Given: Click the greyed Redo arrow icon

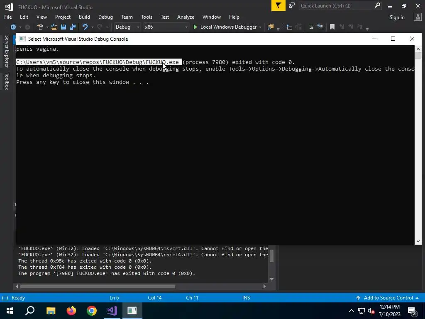Looking at the screenshot, I should point(100,27).
